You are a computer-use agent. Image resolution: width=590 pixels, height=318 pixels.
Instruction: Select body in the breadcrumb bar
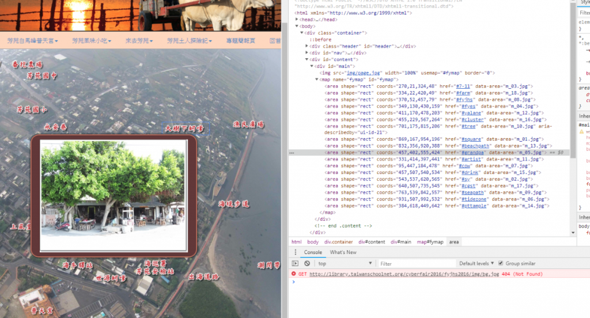(x=313, y=242)
